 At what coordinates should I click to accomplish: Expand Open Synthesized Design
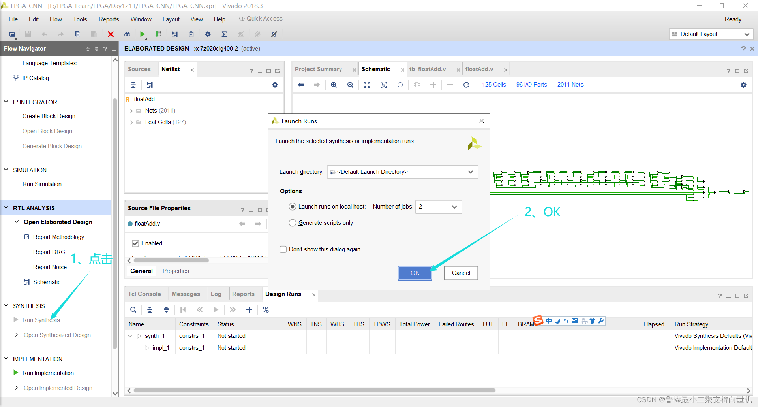click(16, 335)
